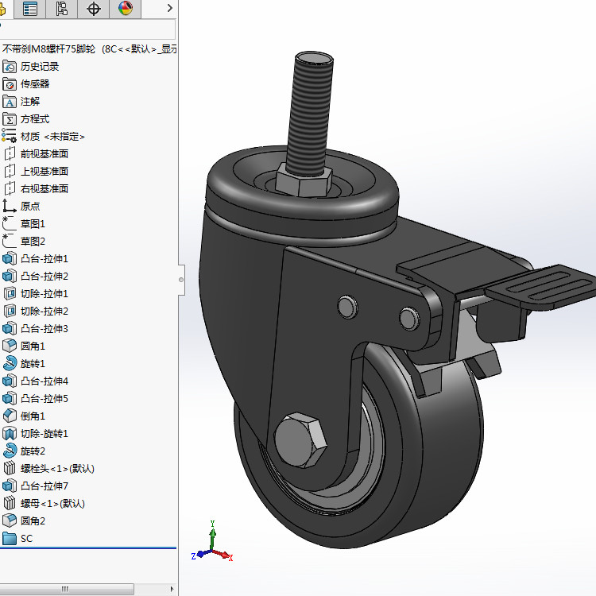Click the brake pedal on the caster model
596x596 pixels.
point(542,286)
